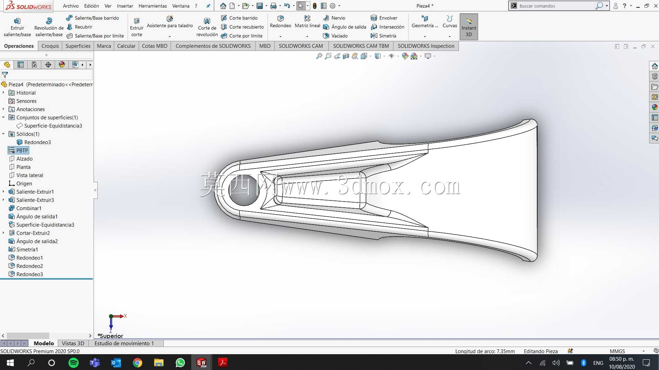This screenshot has width=659, height=370.
Task: Click Corte por límite tool
Action: [x=241, y=36]
